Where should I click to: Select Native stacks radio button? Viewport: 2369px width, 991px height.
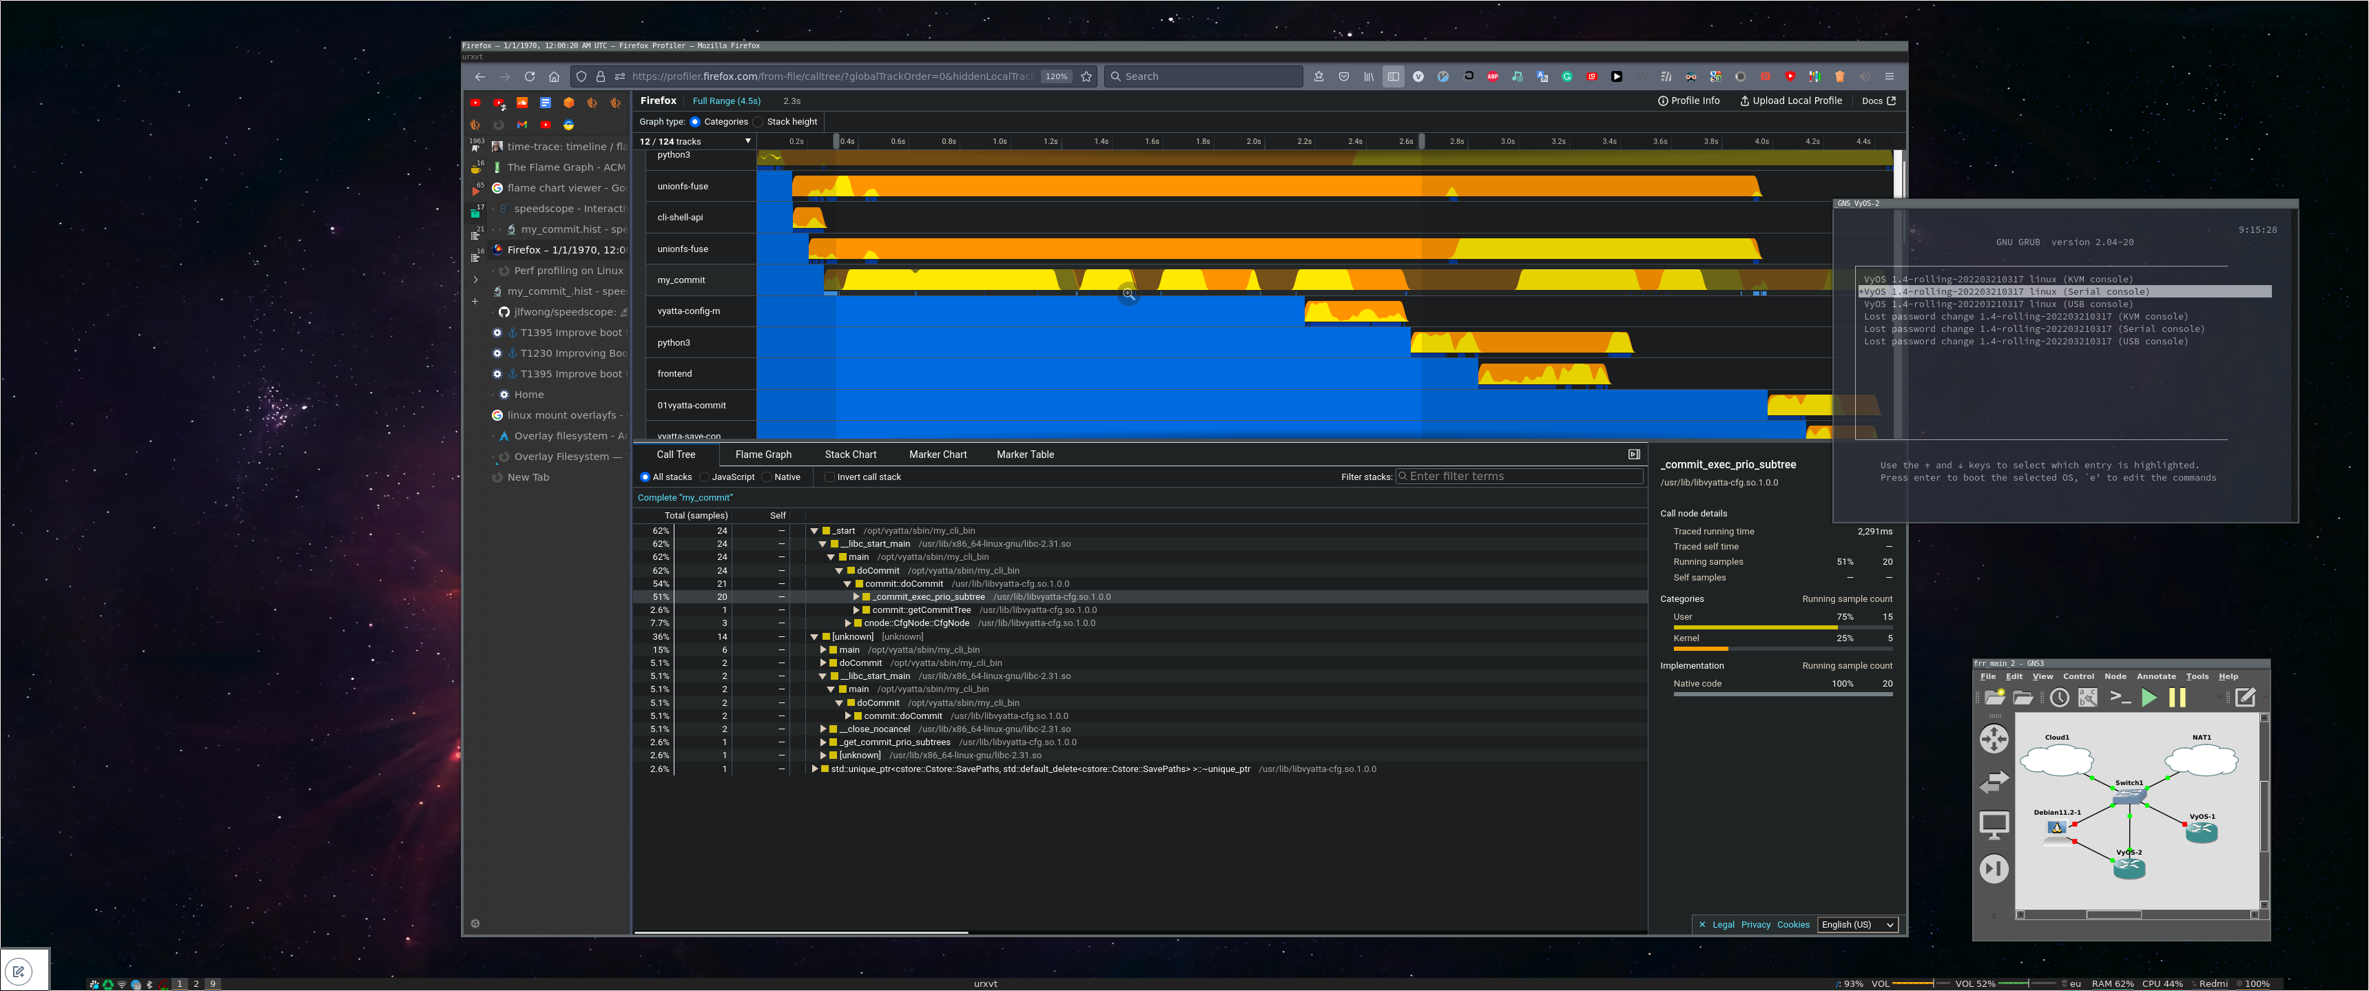(x=767, y=477)
